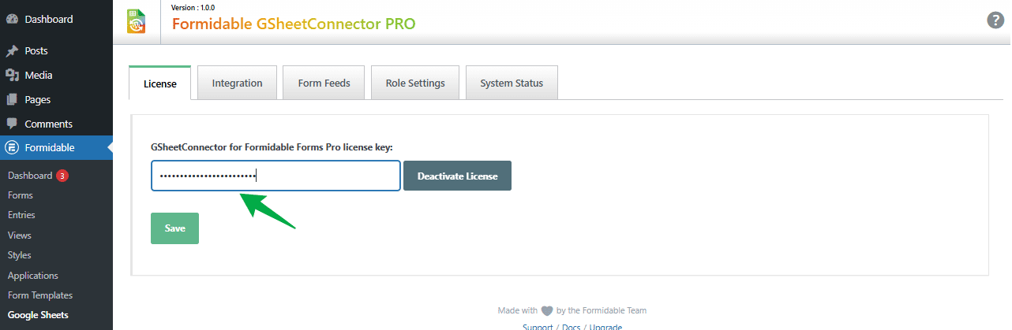Click the green Save button
This screenshot has width=1012, height=330.
[x=174, y=228]
